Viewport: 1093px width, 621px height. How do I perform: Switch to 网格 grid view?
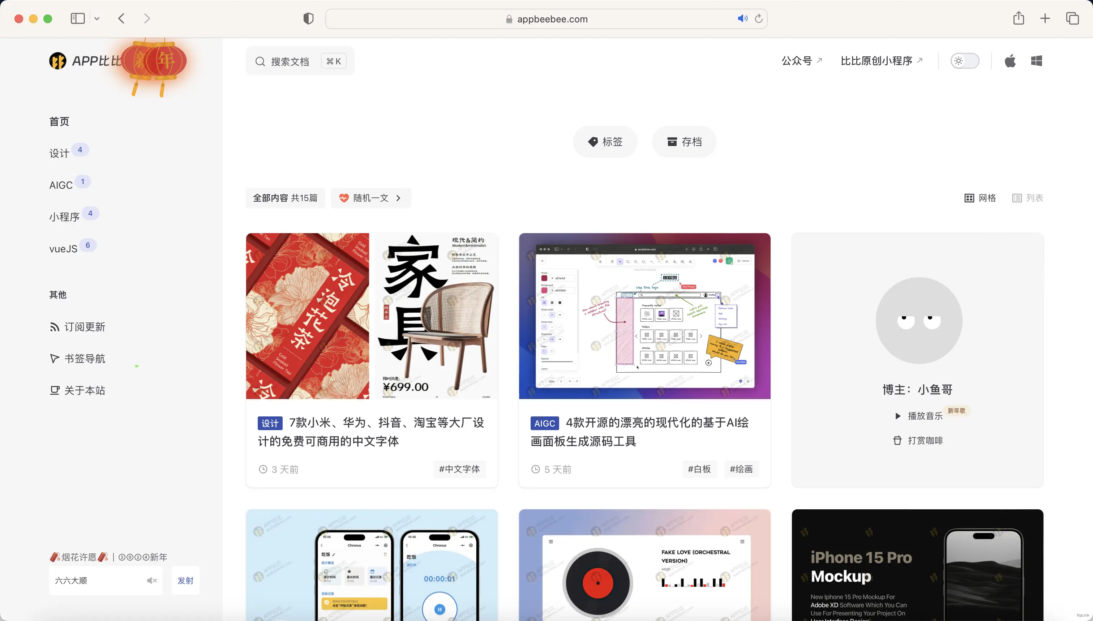pos(980,198)
